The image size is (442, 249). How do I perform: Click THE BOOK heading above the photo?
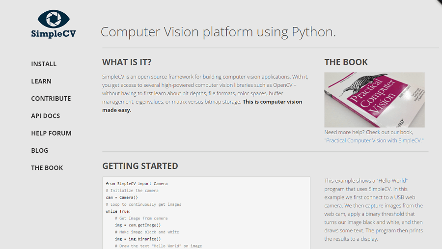click(x=346, y=62)
